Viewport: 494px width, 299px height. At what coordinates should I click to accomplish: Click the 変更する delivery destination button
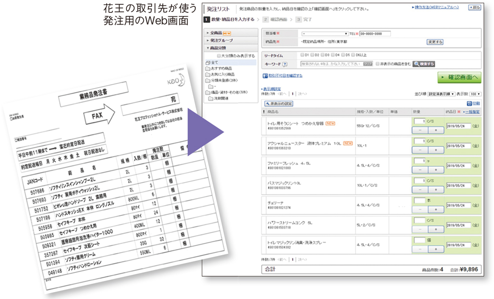pos(435,42)
